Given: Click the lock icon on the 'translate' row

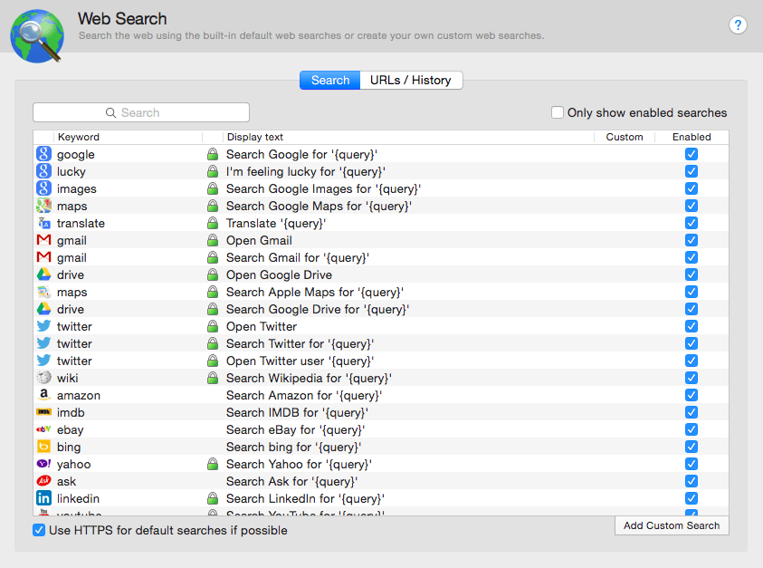Looking at the screenshot, I should (211, 223).
